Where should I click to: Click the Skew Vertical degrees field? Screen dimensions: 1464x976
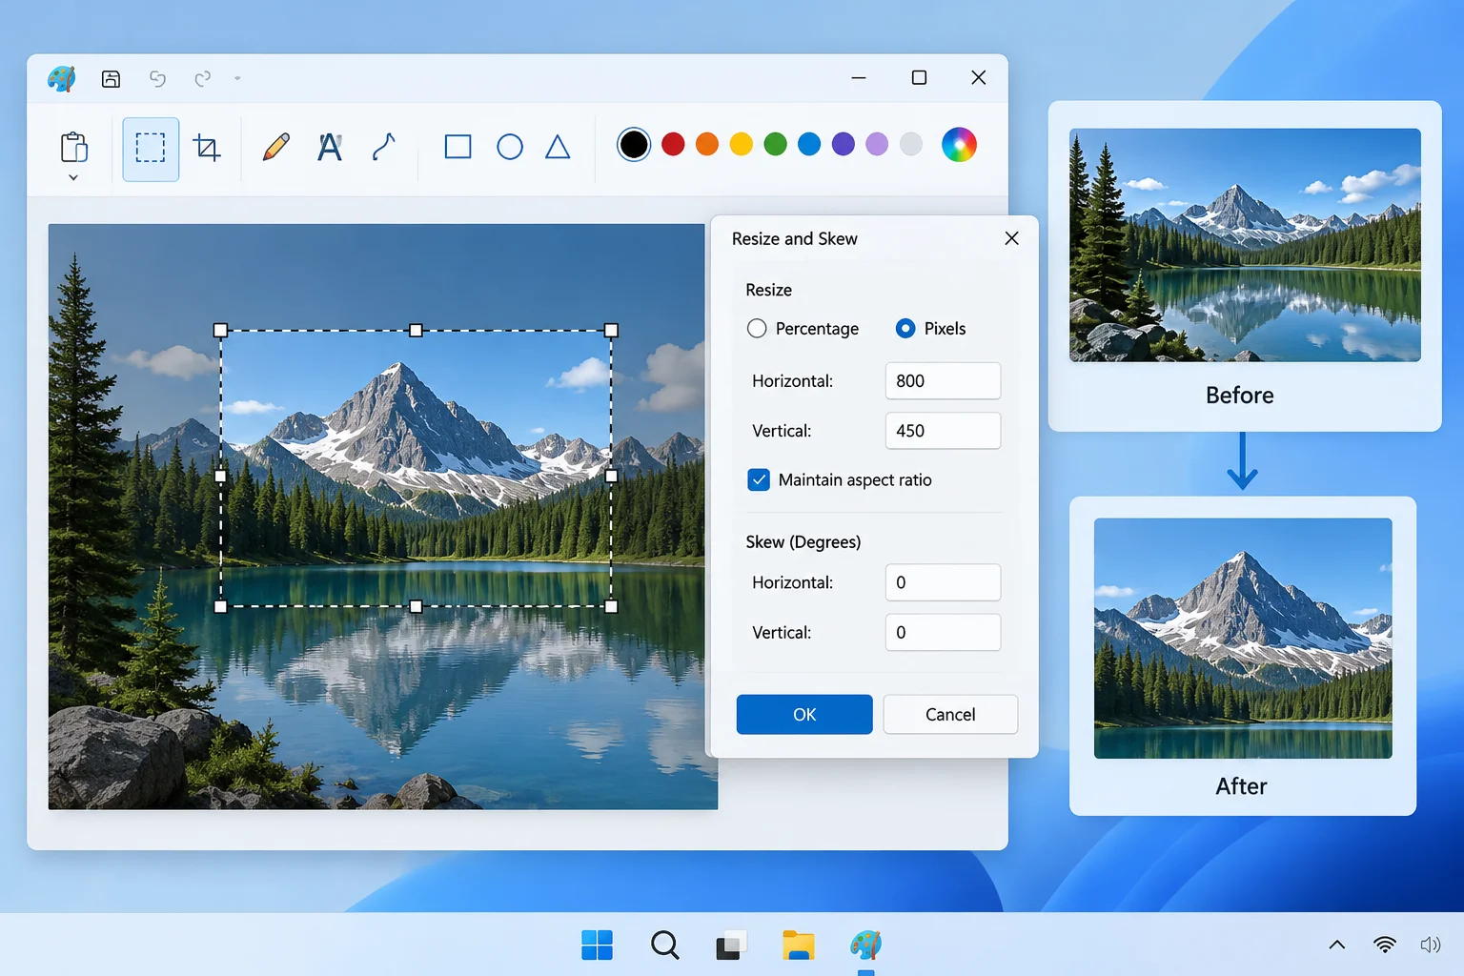click(x=943, y=632)
